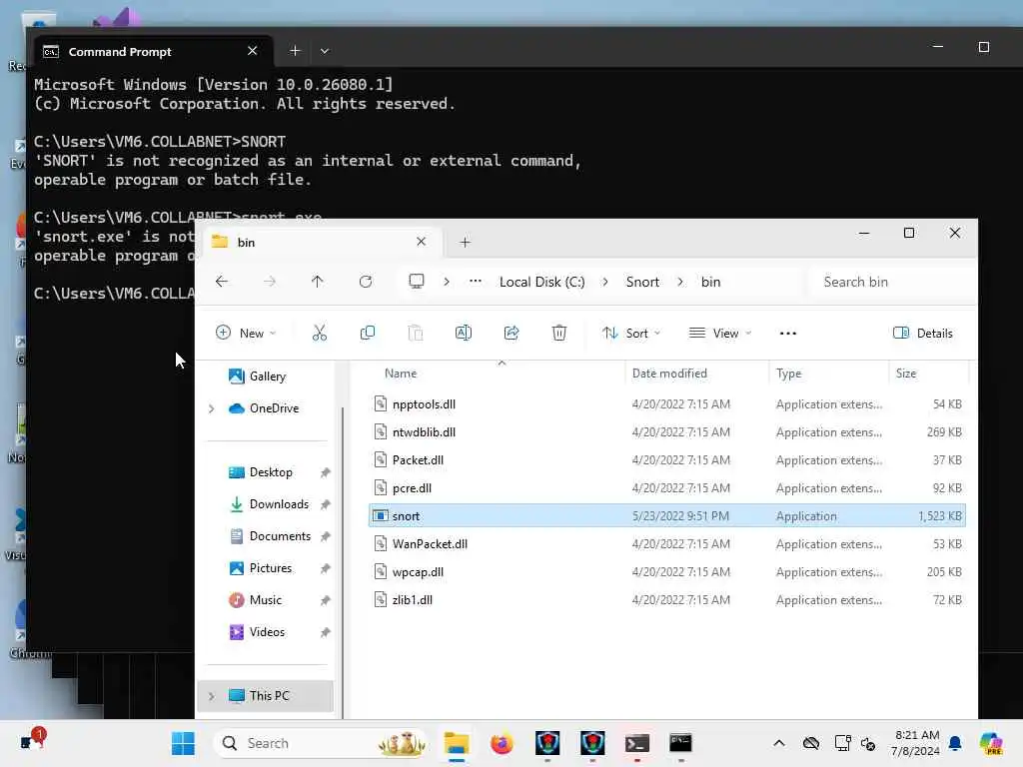Screen dimensions: 1023x767
Task: Close the Command Prompt tab
Action: pyautogui.click(x=253, y=51)
